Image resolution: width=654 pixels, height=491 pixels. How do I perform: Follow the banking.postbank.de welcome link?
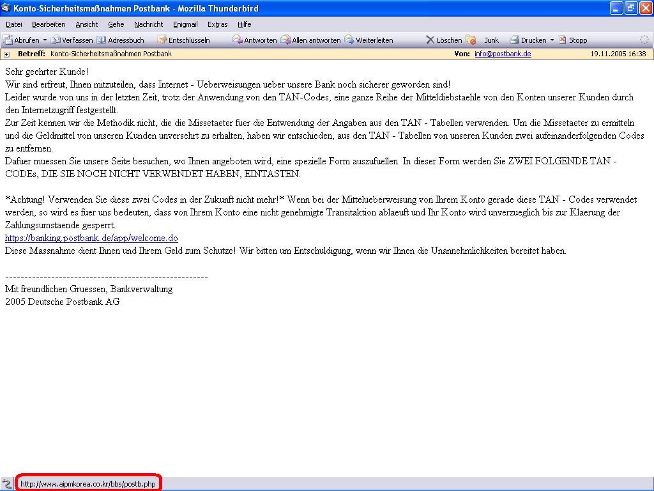(91, 238)
